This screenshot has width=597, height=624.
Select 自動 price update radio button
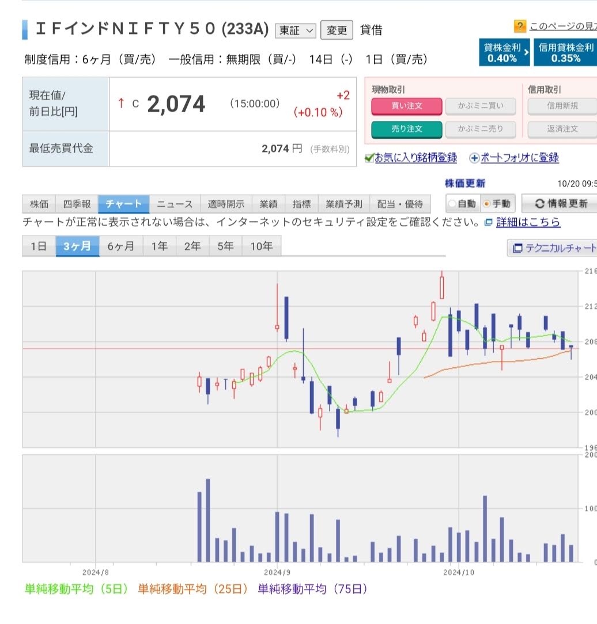point(452,204)
